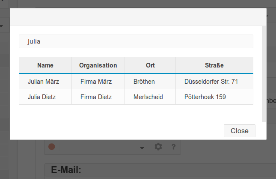Sort by the Ort column header
The height and width of the screenshot is (179, 276).
click(150, 65)
